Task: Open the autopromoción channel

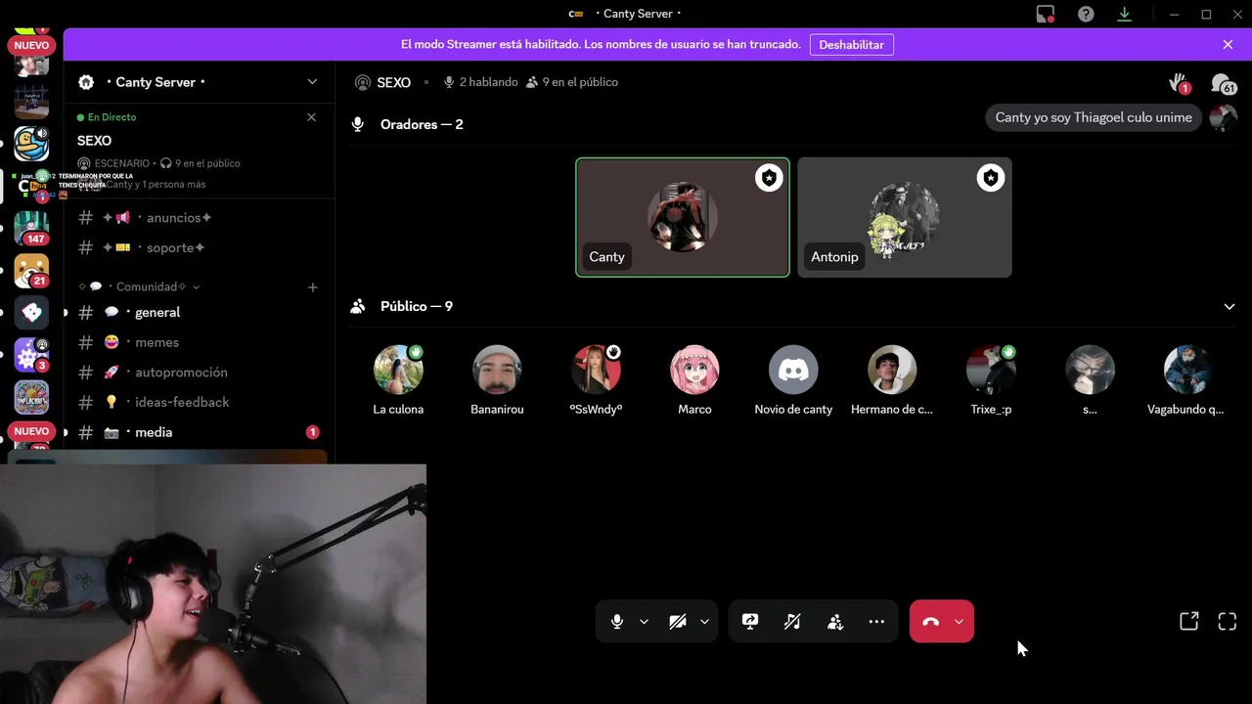Action: click(199, 373)
